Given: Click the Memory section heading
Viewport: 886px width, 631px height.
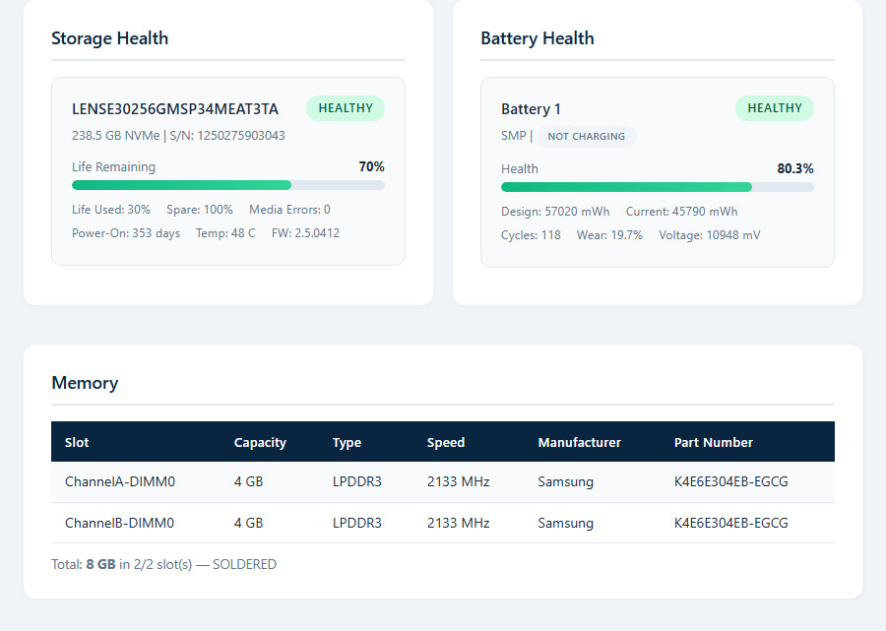Looking at the screenshot, I should click(85, 383).
